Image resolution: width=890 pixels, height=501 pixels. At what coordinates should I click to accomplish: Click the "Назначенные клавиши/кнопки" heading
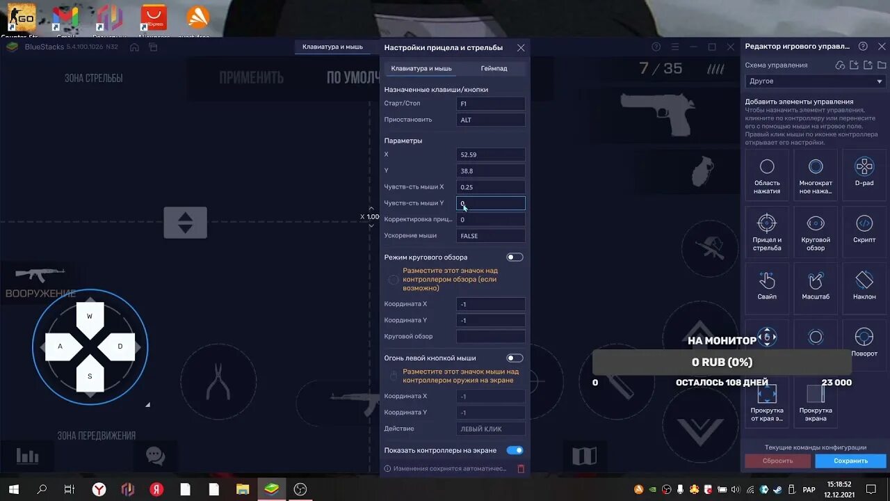436,90
